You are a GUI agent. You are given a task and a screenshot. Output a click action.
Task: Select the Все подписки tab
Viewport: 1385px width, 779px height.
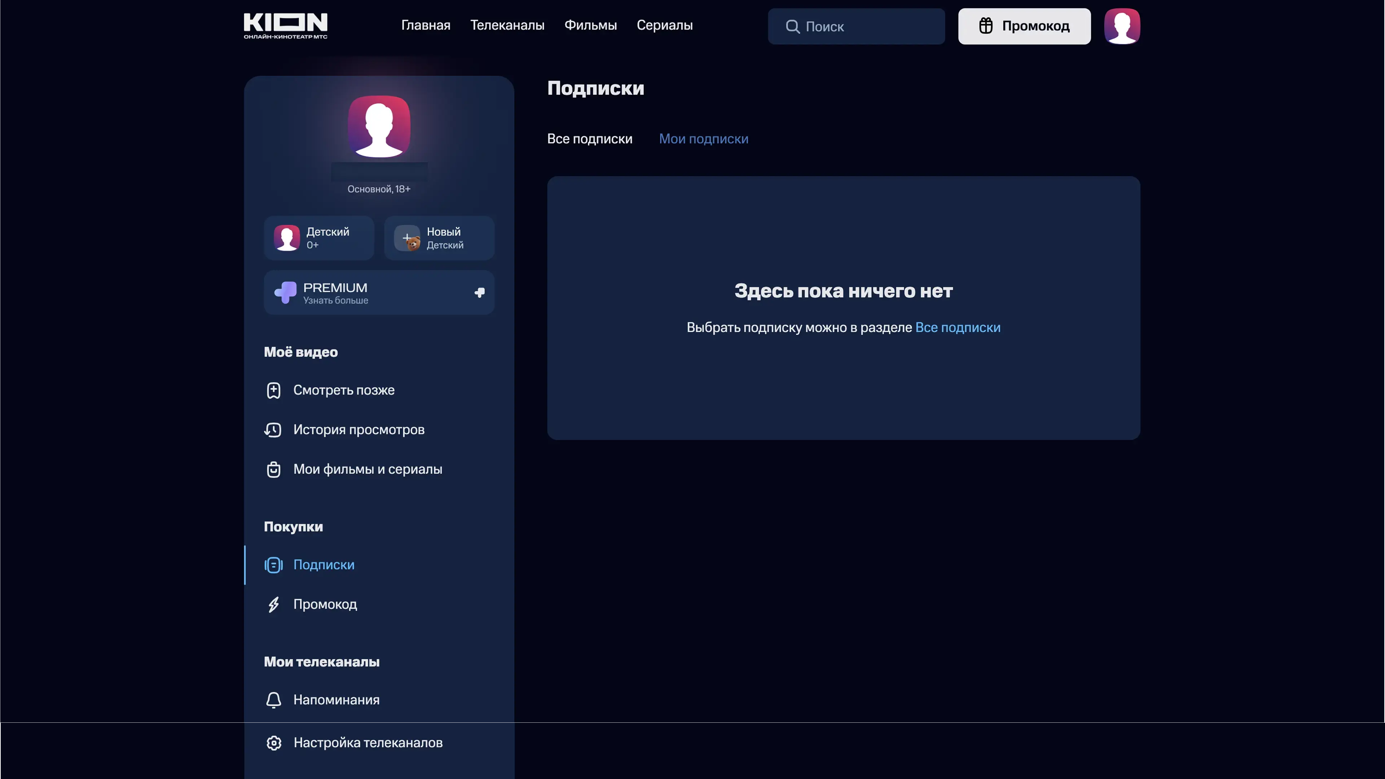pyautogui.click(x=590, y=139)
